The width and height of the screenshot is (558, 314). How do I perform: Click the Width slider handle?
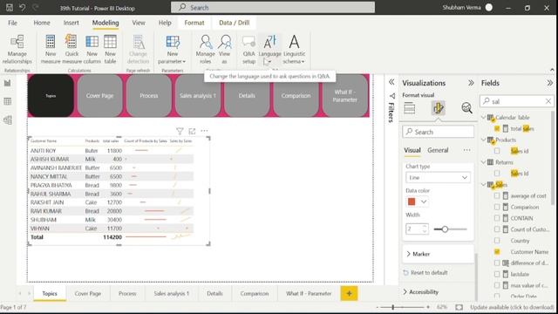pos(445,229)
